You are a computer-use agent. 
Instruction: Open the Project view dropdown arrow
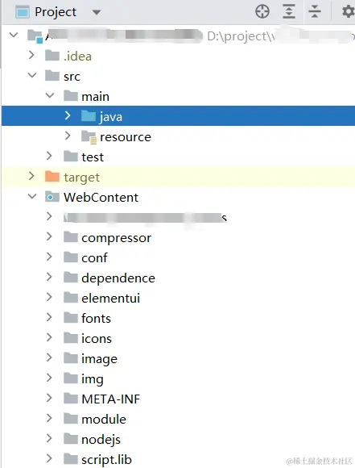pyautogui.click(x=96, y=12)
